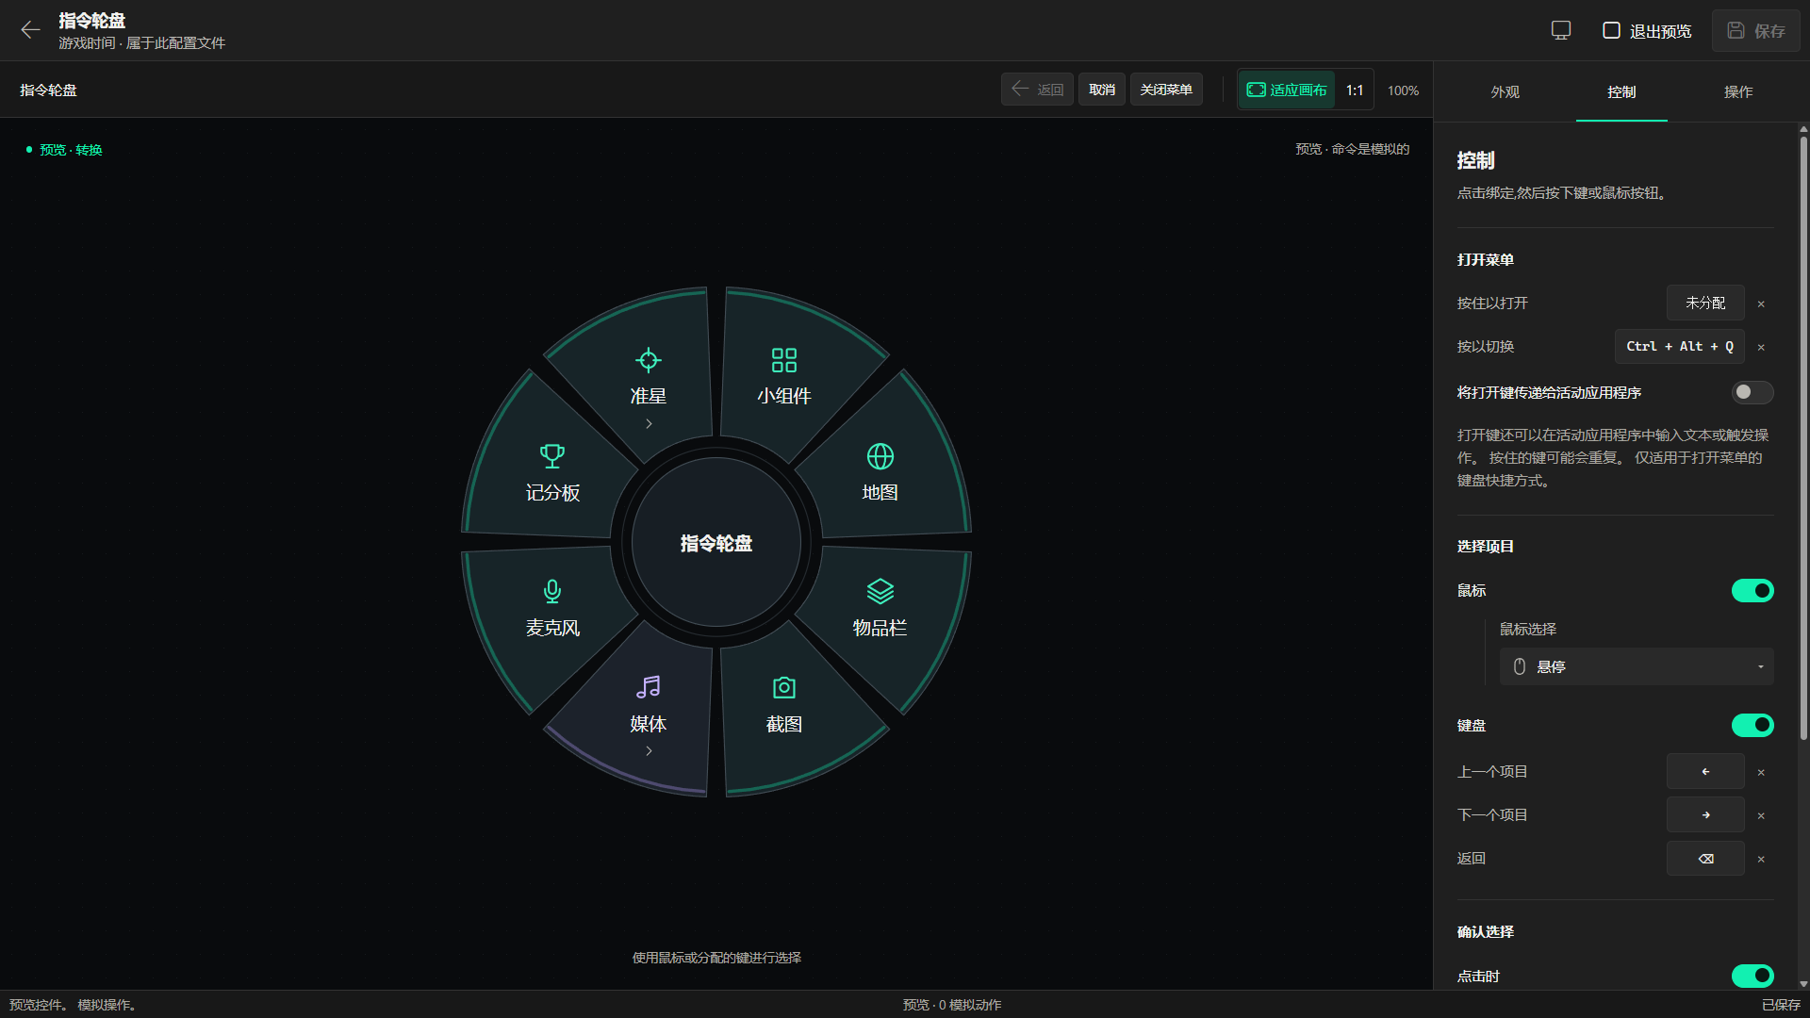The height and width of the screenshot is (1018, 1810).
Task: Select the 小组件 widgets grid icon
Action: (x=783, y=360)
